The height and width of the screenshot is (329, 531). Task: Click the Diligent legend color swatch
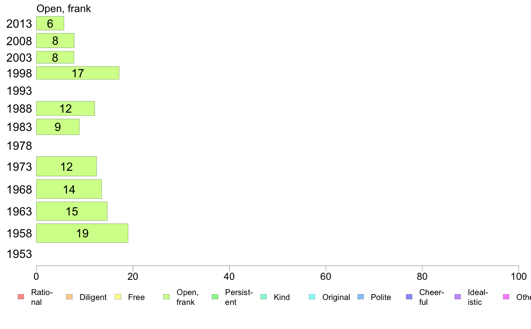69,297
